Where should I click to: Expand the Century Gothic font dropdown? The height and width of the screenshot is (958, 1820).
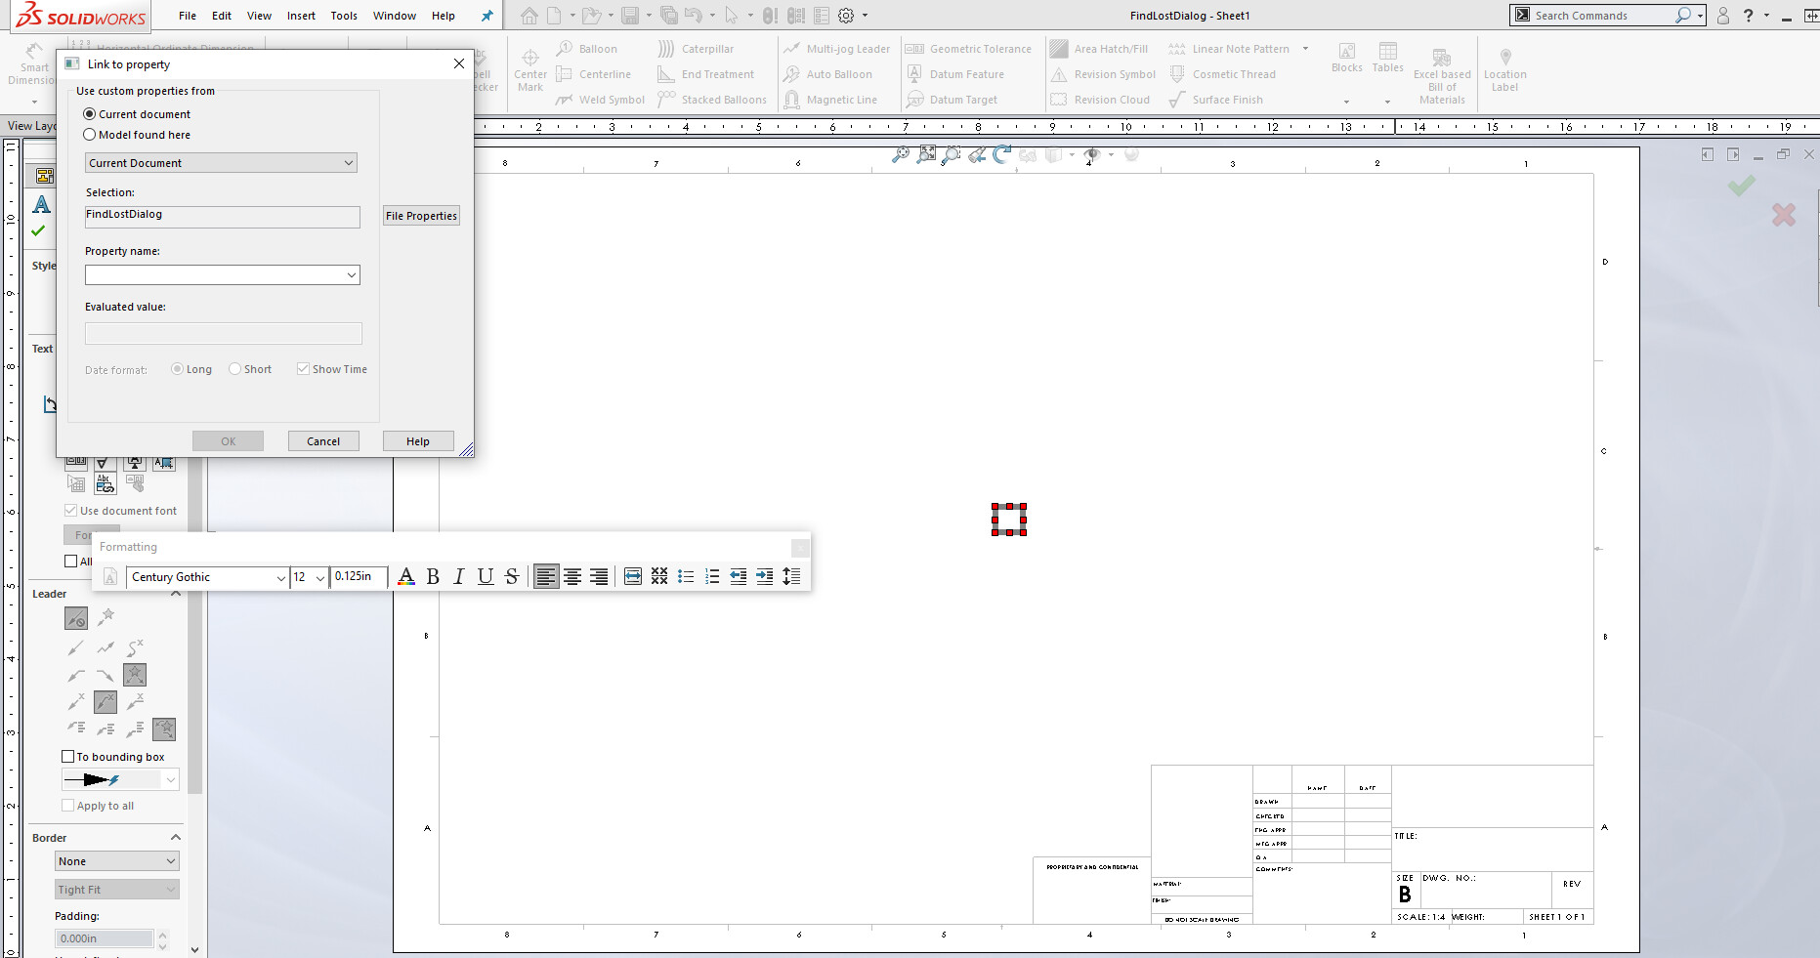pyautogui.click(x=280, y=578)
